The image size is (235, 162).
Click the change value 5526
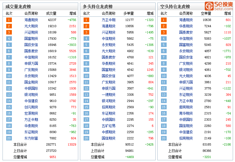[x=73, y=51]
